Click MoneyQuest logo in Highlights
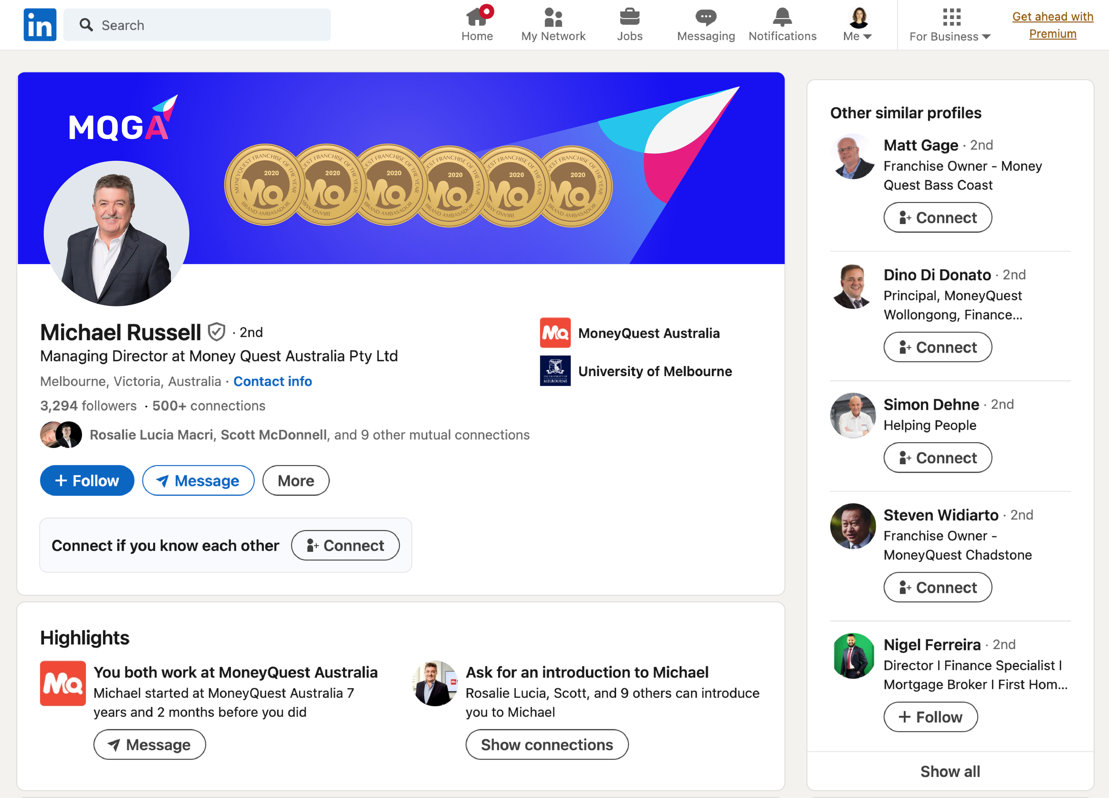This screenshot has width=1109, height=798. 63,683
